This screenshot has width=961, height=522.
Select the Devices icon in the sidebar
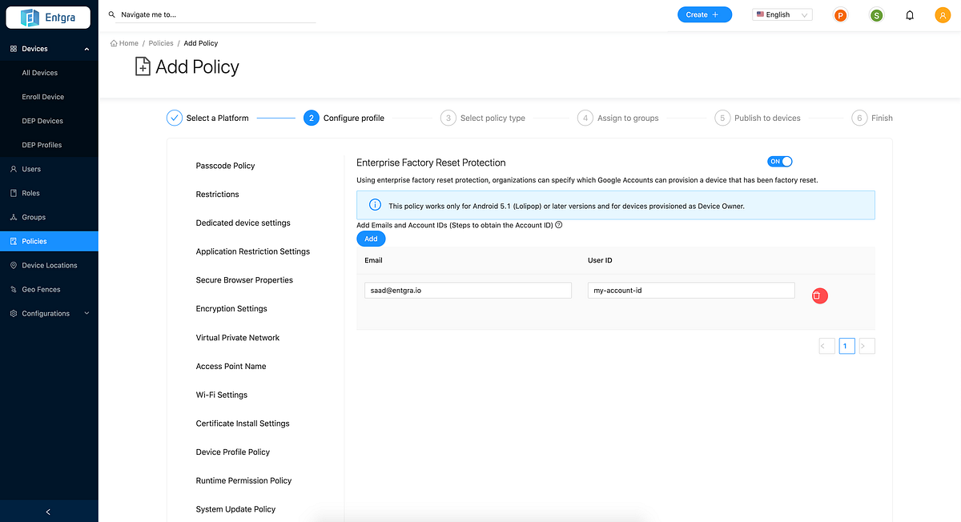(15, 48)
